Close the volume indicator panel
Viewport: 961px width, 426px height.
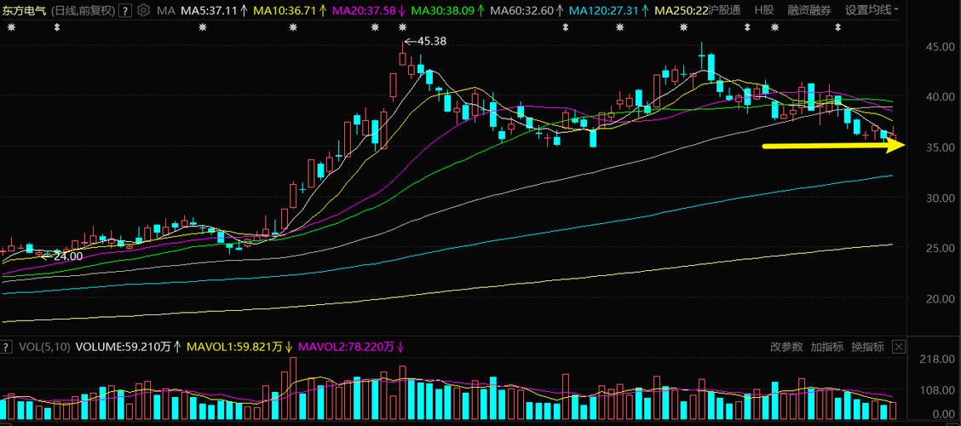tap(899, 347)
